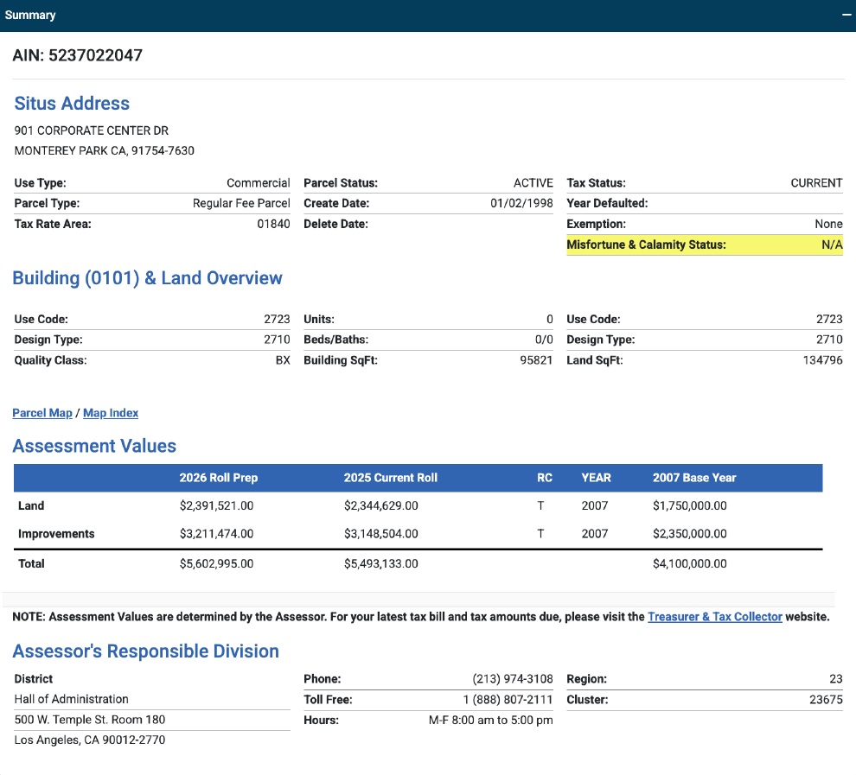856x775 pixels.
Task: Click the Building SqFt value 95821
Action: point(533,360)
